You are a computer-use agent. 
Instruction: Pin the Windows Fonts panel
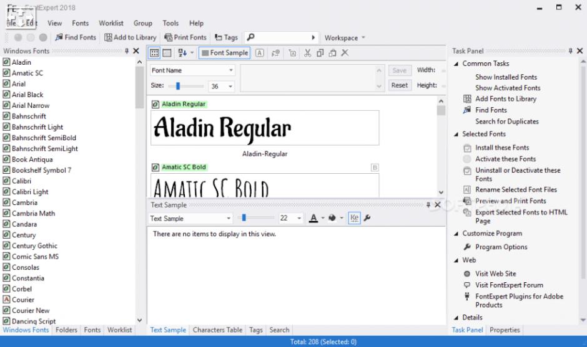(x=127, y=51)
